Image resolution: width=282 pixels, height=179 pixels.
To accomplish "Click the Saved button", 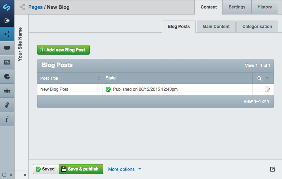I will pyautogui.click(x=46, y=169).
